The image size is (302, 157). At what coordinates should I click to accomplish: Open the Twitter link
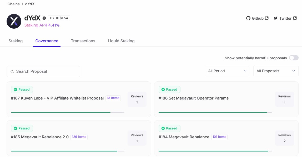[x=285, y=18]
